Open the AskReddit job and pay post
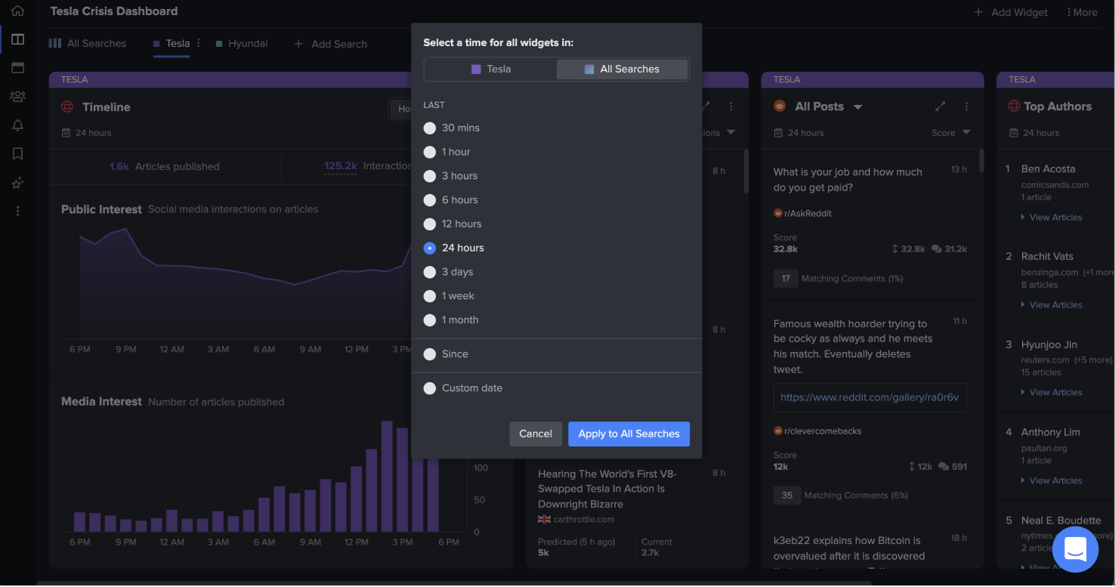The height and width of the screenshot is (587, 1115). tap(848, 180)
